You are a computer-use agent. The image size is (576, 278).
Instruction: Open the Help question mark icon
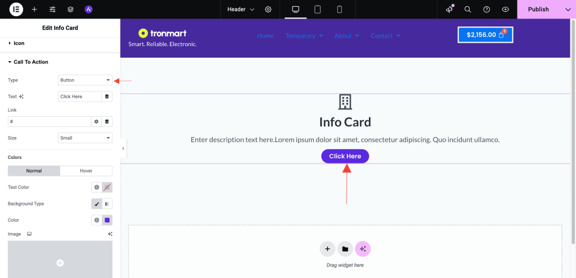pyautogui.click(x=487, y=10)
